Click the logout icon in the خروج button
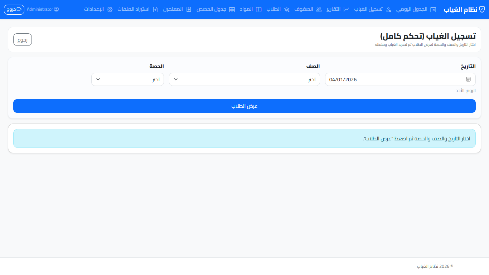Screen dimensions: 489x275 coord(19,10)
